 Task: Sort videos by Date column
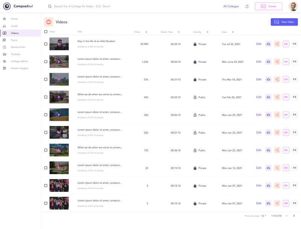tap(230, 32)
